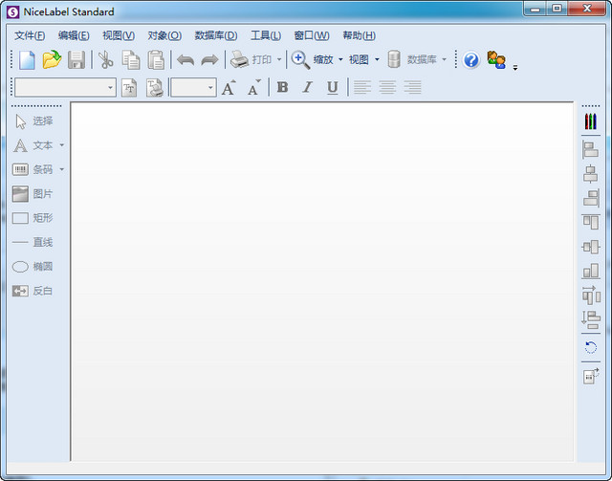Select the 选择 pointer tool
This screenshot has height=481, width=612.
[33, 121]
